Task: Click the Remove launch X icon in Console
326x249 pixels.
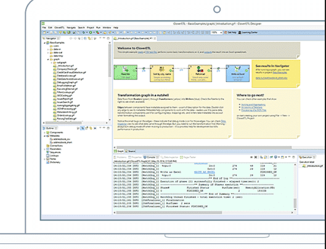Action: (256, 157)
